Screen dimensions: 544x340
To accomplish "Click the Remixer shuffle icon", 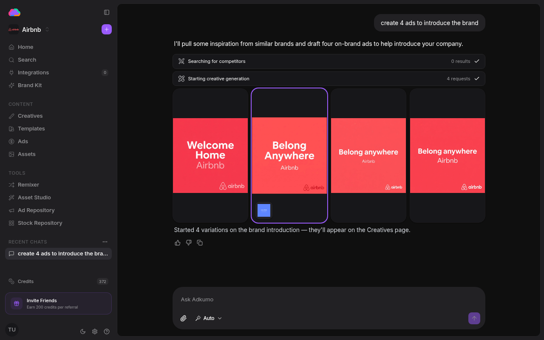I will [x=11, y=184].
